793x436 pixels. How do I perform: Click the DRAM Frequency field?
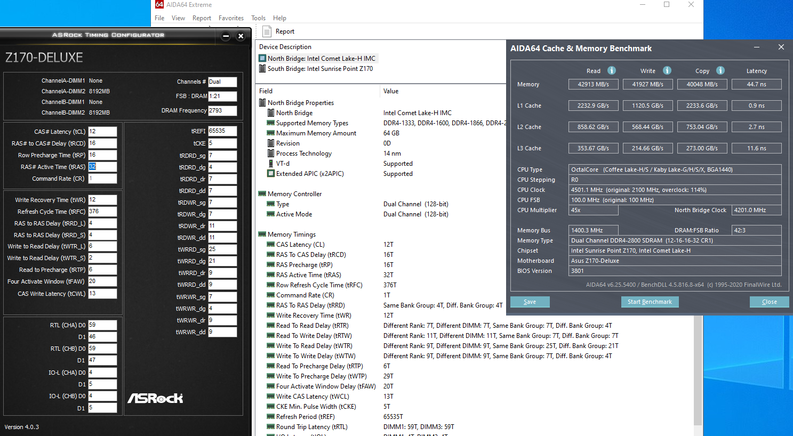click(222, 111)
